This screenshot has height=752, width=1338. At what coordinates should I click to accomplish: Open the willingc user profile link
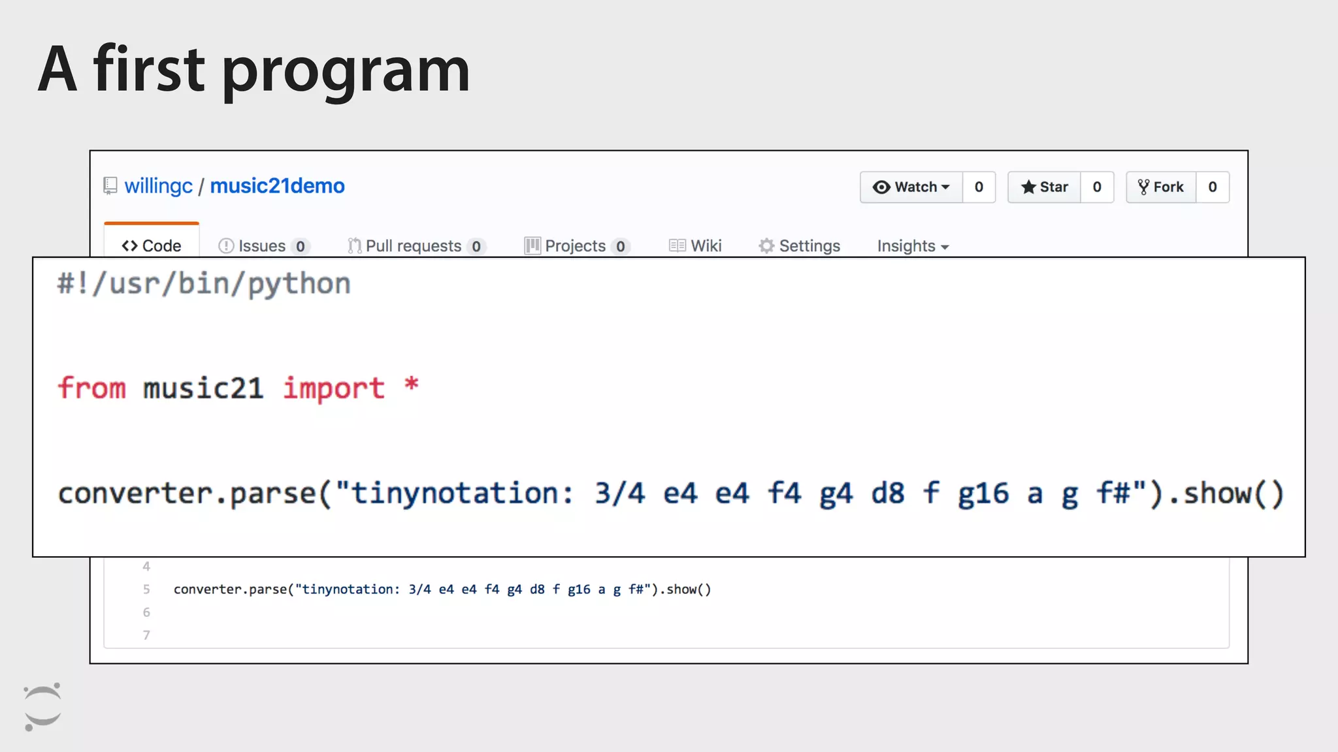[x=159, y=186]
